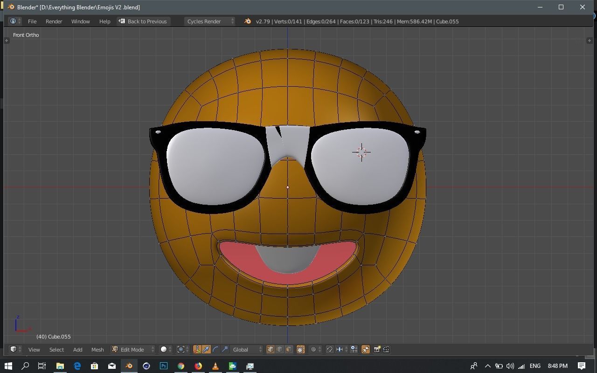Image resolution: width=597 pixels, height=373 pixels.
Task: Click the Blender taskbar icon
Action: tap(129, 366)
